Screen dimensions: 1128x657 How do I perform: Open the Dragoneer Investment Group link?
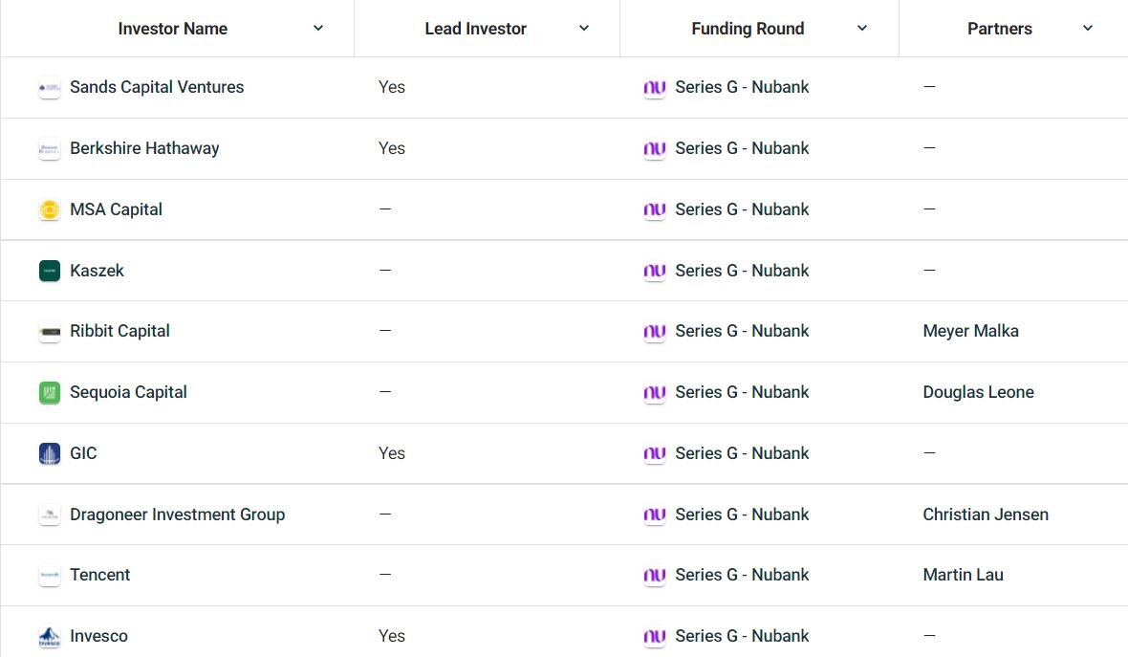[x=177, y=515]
